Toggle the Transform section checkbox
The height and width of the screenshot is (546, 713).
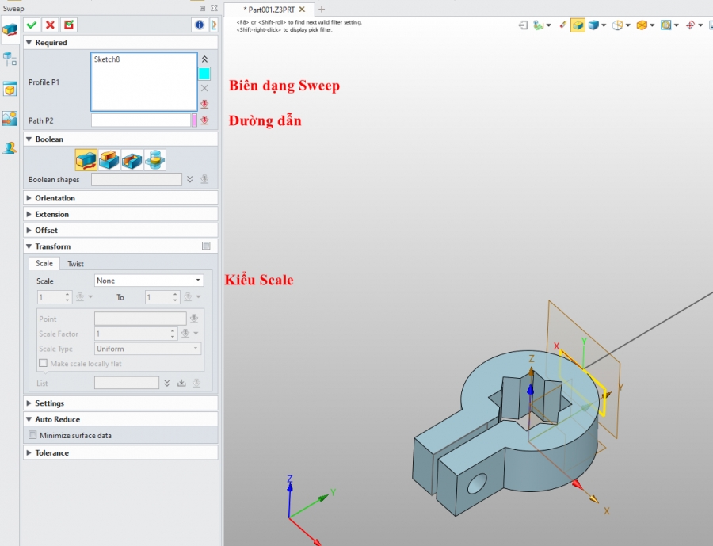(206, 246)
